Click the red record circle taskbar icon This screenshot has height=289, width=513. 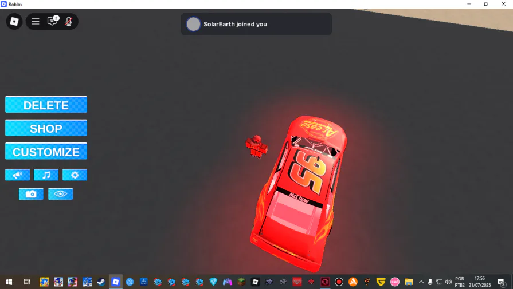(339, 282)
